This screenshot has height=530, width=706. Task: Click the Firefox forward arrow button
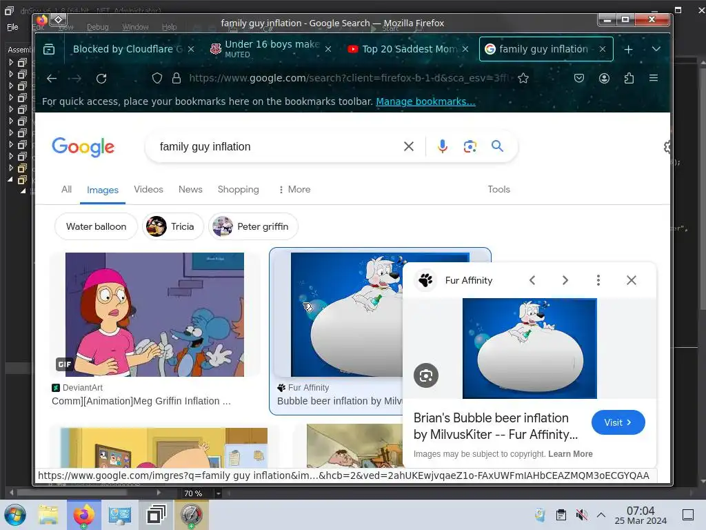click(x=76, y=79)
